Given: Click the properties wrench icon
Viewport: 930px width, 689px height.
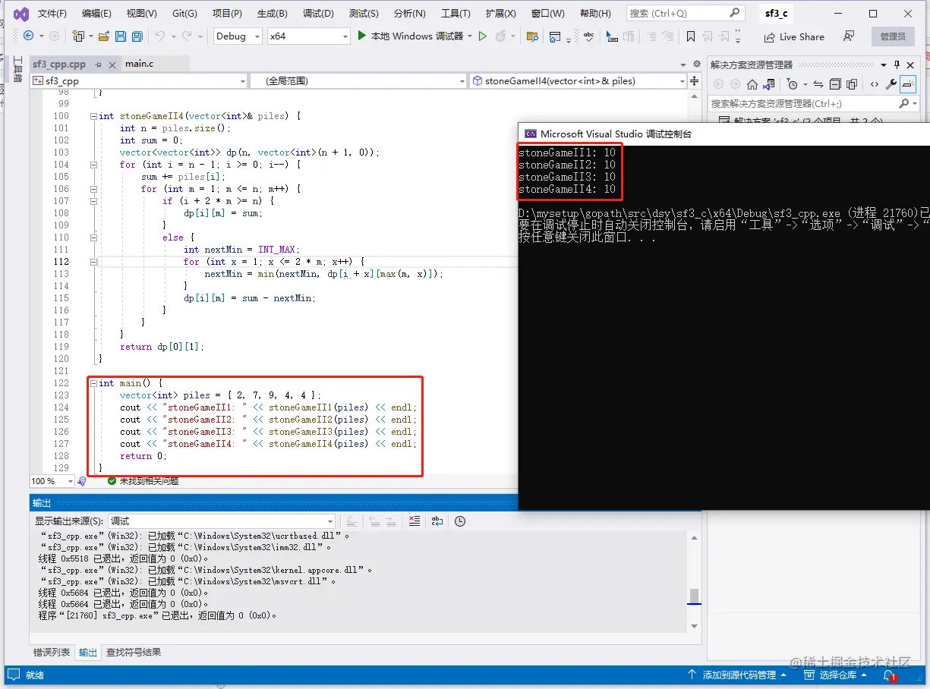Looking at the screenshot, I should pos(891,84).
